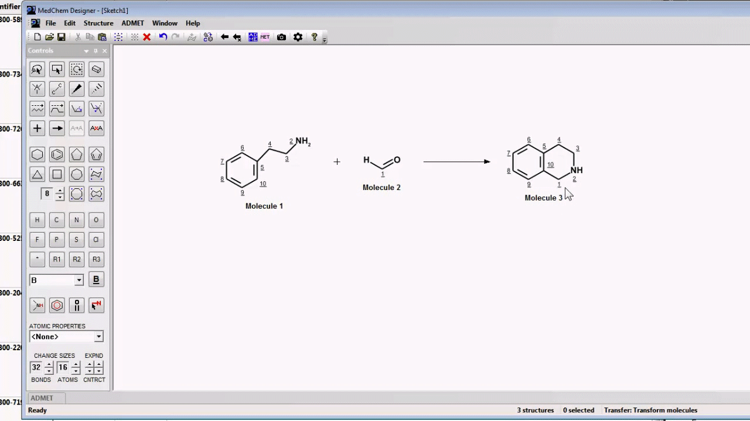750x421 pixels.
Task: Open the Structure menu
Action: (98, 23)
